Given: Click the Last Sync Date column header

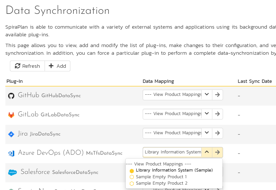Looking at the screenshot, I should tap(255, 81).
